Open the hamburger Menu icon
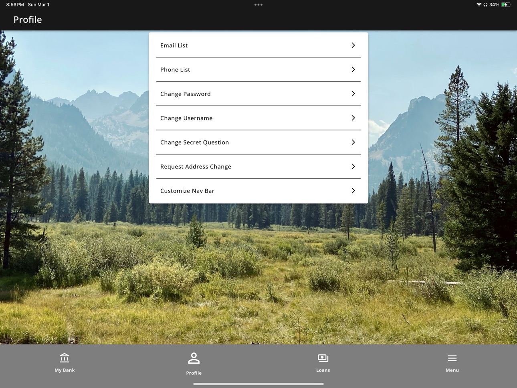This screenshot has width=517, height=388. [452, 358]
